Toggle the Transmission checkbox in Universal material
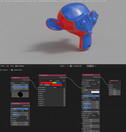The image size is (126, 132). 99,82
